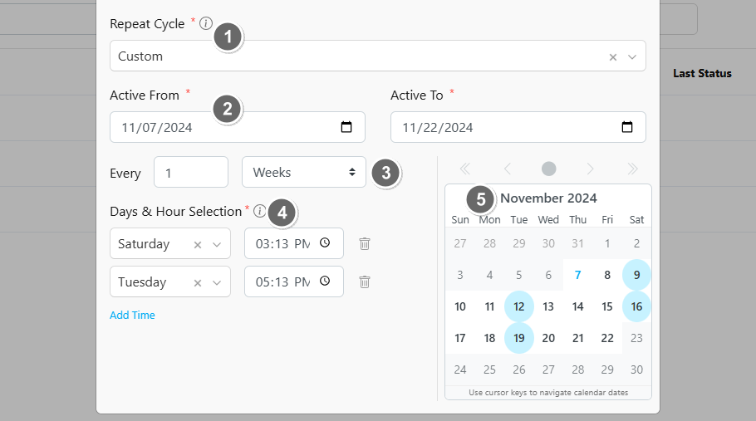Select November 20 in the calendar
The image size is (756, 421).
point(548,338)
